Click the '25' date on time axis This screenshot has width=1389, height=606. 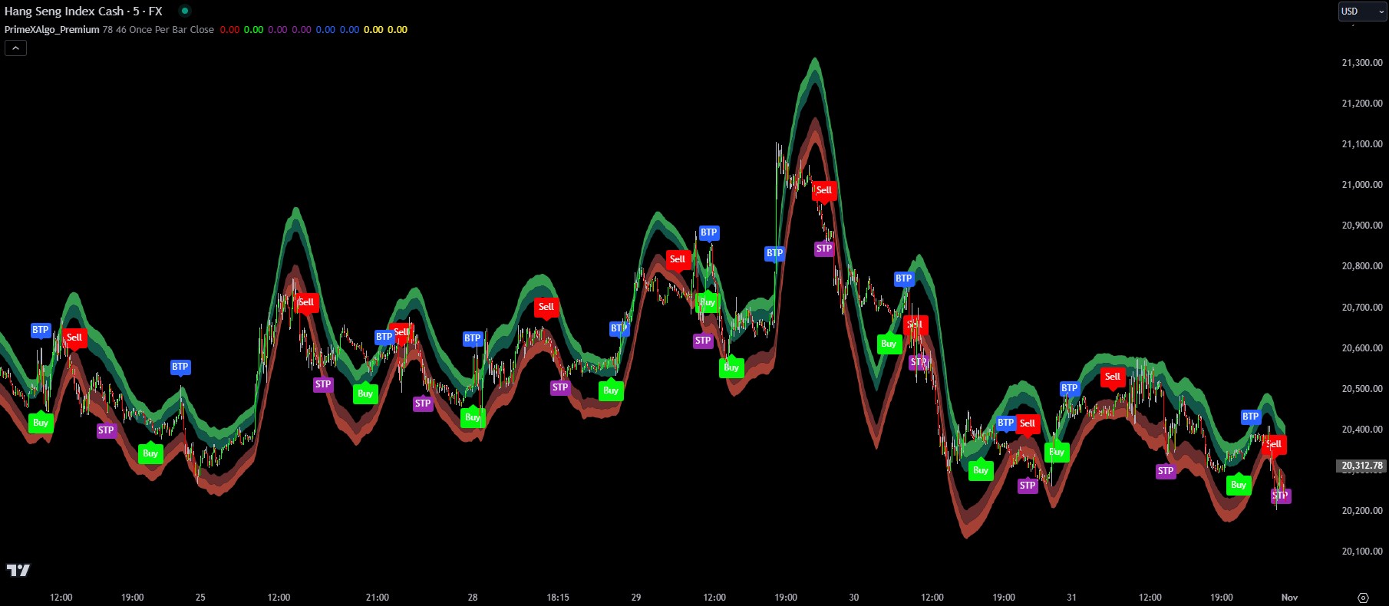200,598
